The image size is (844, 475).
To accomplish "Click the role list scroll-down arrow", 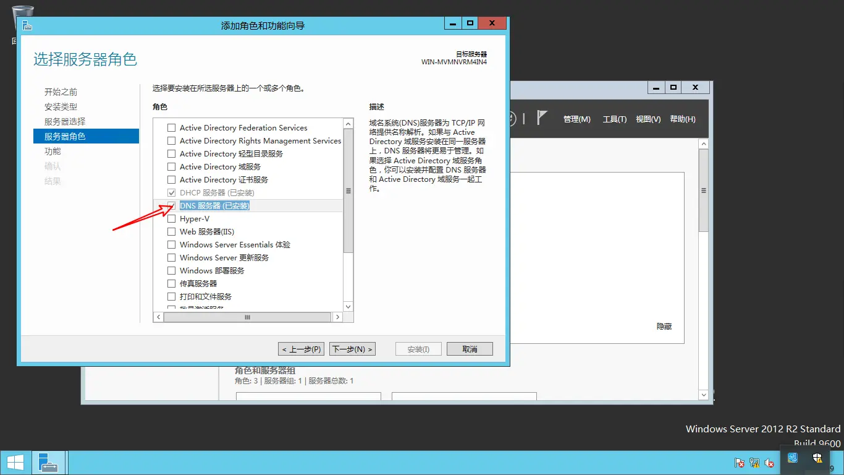I will pos(348,306).
